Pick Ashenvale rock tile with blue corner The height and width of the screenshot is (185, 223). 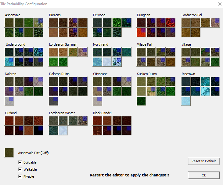point(38,23)
